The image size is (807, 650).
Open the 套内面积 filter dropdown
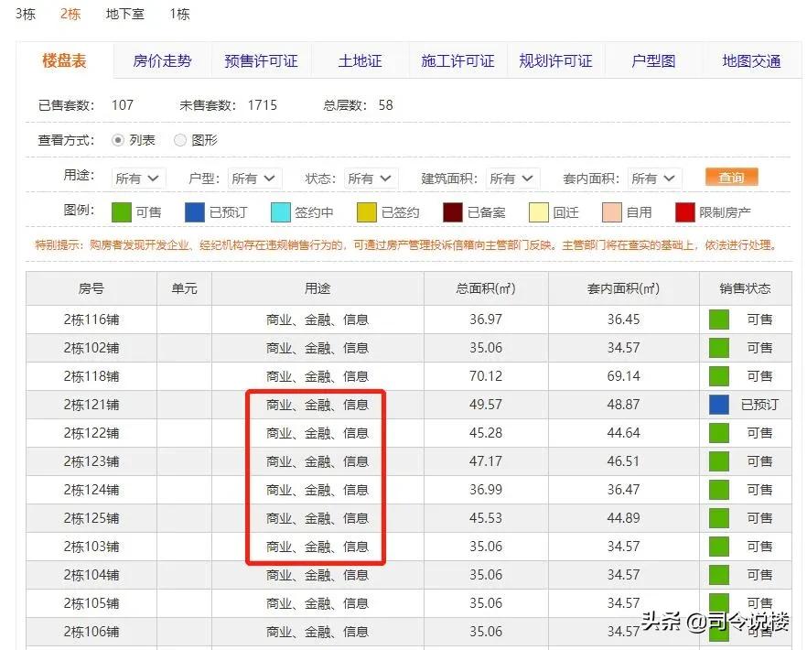(x=652, y=179)
